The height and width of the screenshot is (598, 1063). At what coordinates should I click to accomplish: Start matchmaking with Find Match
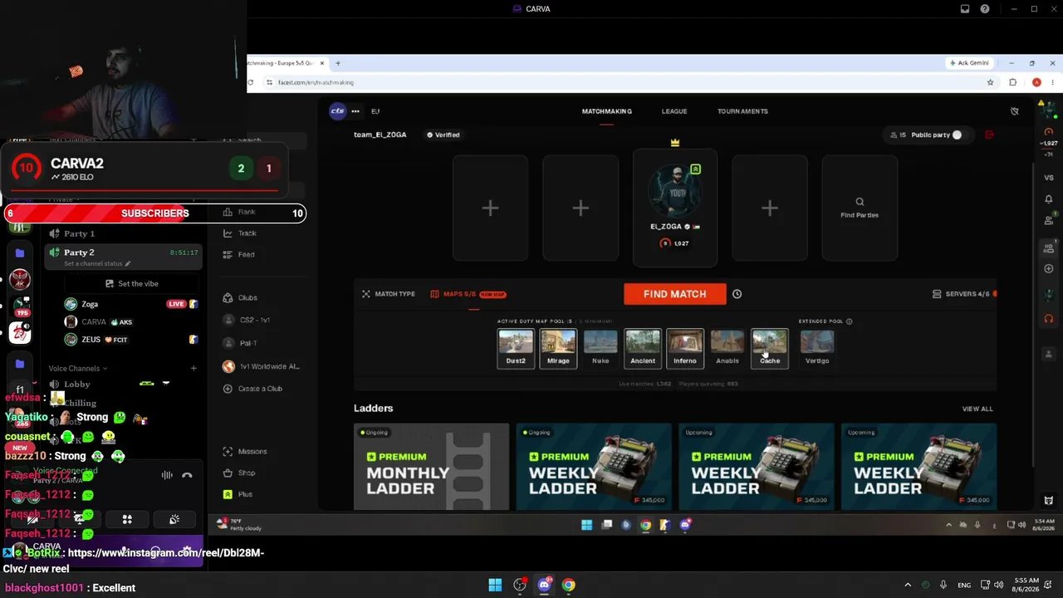click(674, 294)
